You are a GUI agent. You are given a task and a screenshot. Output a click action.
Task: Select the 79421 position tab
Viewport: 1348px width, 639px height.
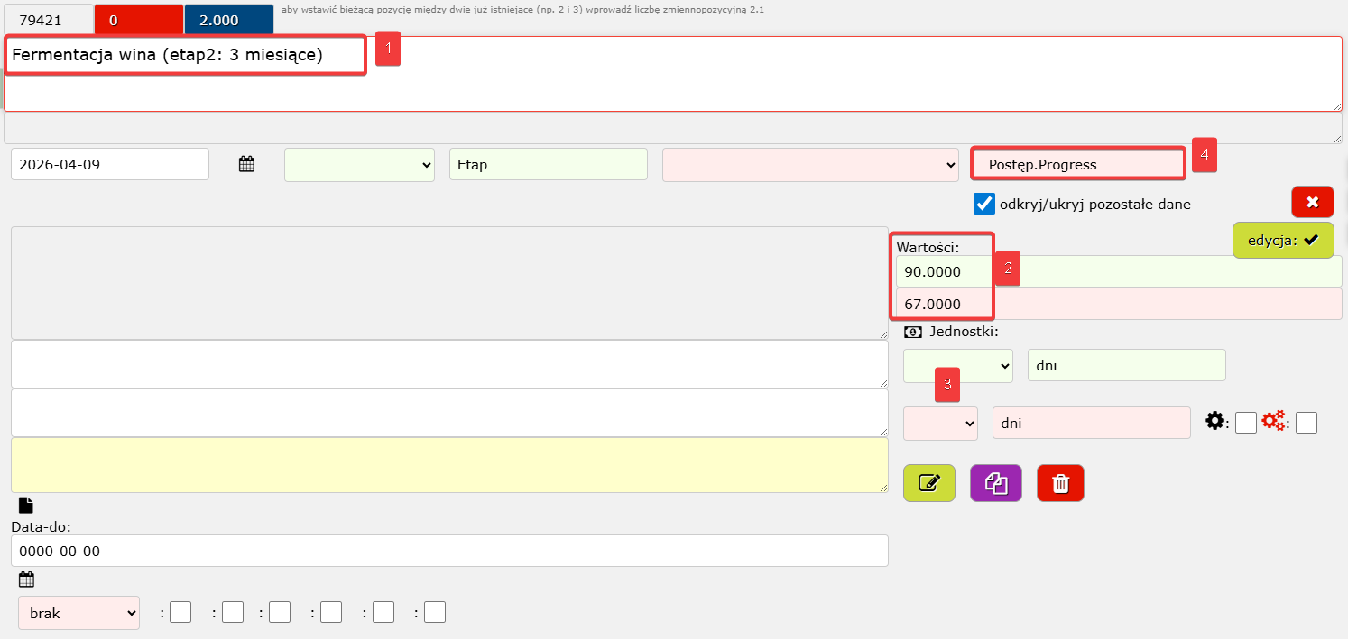(48, 20)
